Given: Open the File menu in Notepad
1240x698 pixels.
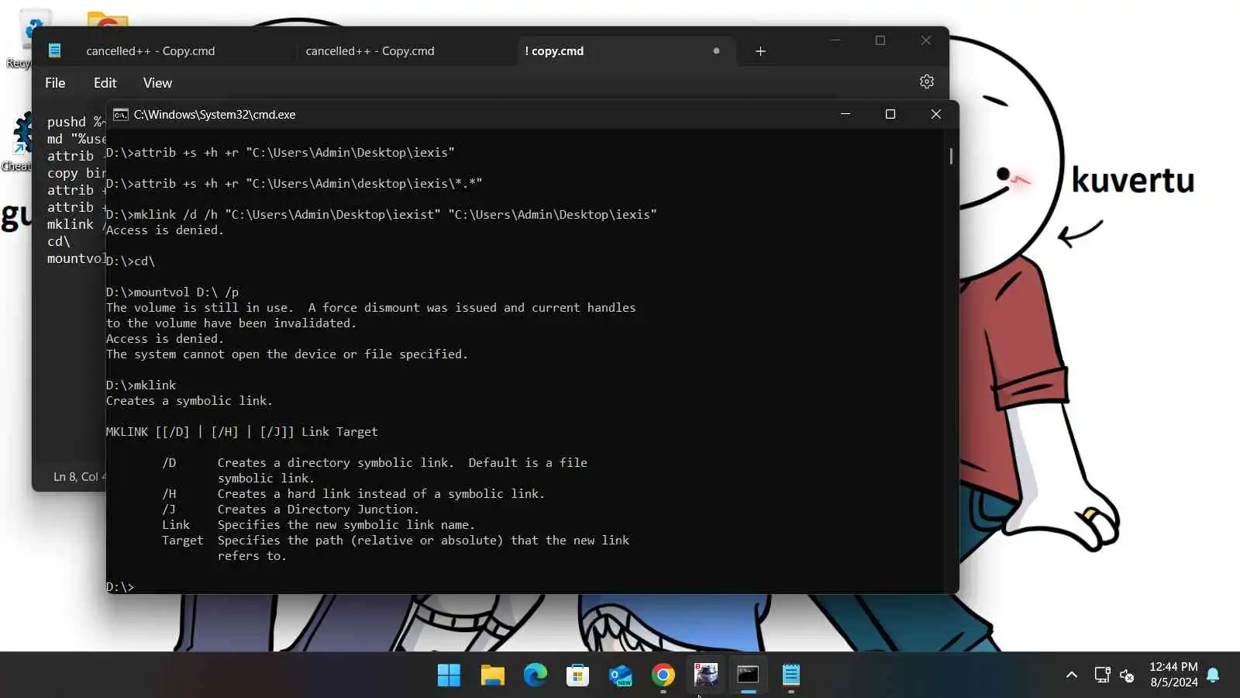Looking at the screenshot, I should click(55, 83).
